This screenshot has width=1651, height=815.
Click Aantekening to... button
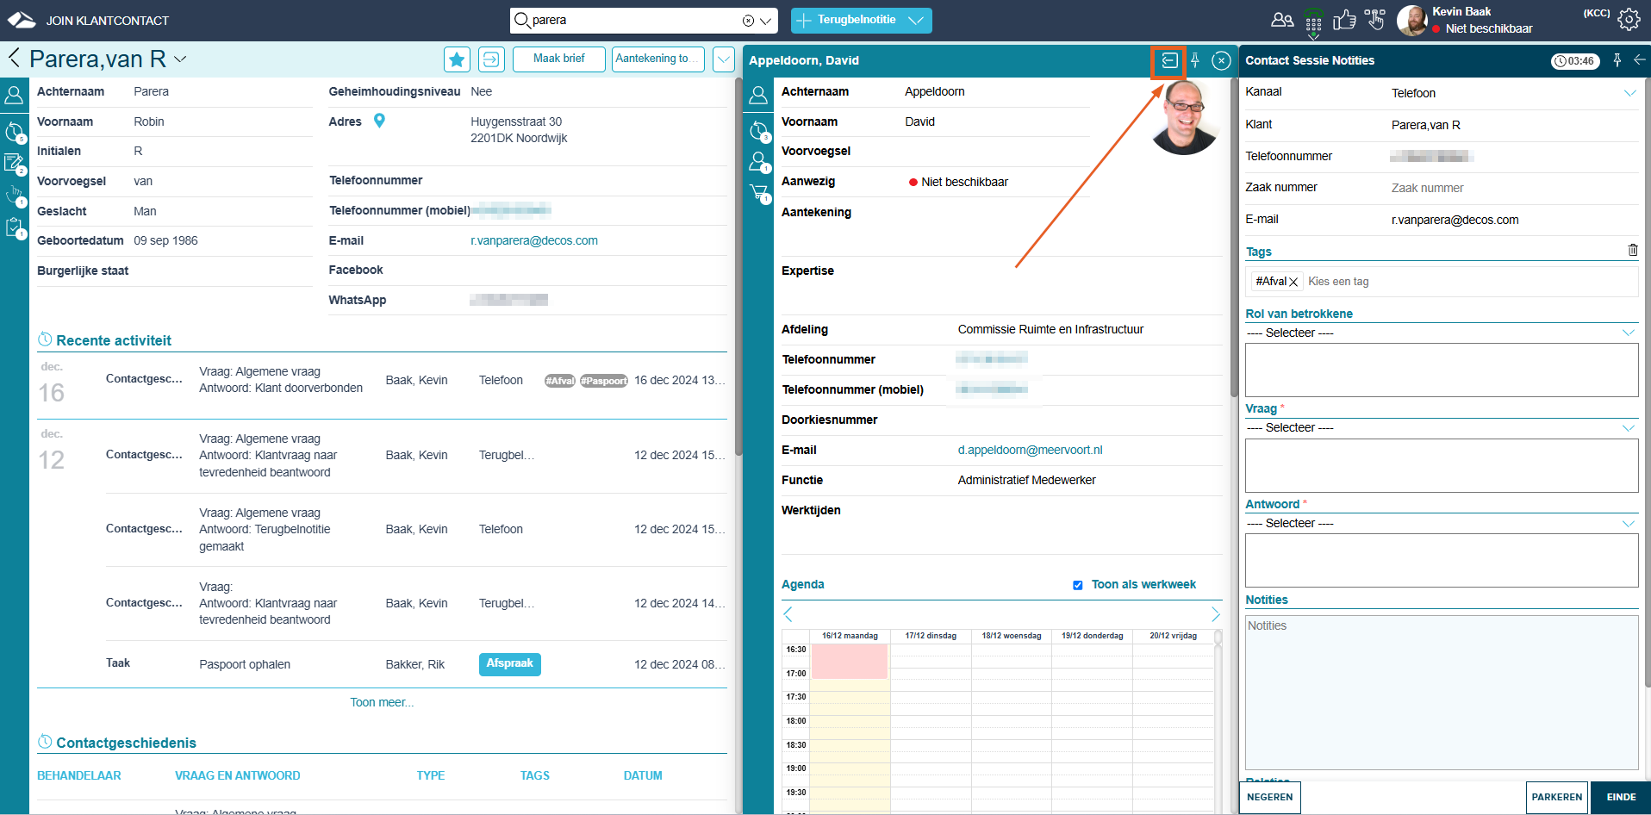(658, 59)
